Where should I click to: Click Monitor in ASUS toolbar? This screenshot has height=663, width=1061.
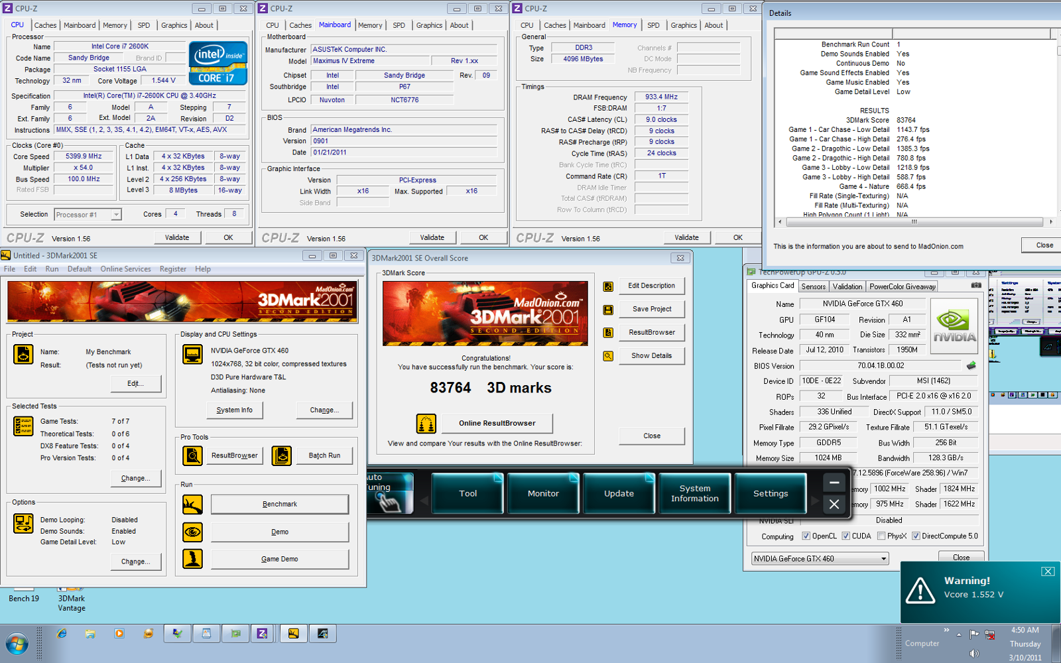click(543, 493)
